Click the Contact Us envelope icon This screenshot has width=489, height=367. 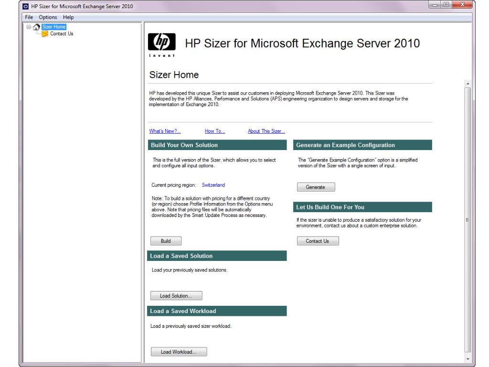[x=45, y=34]
